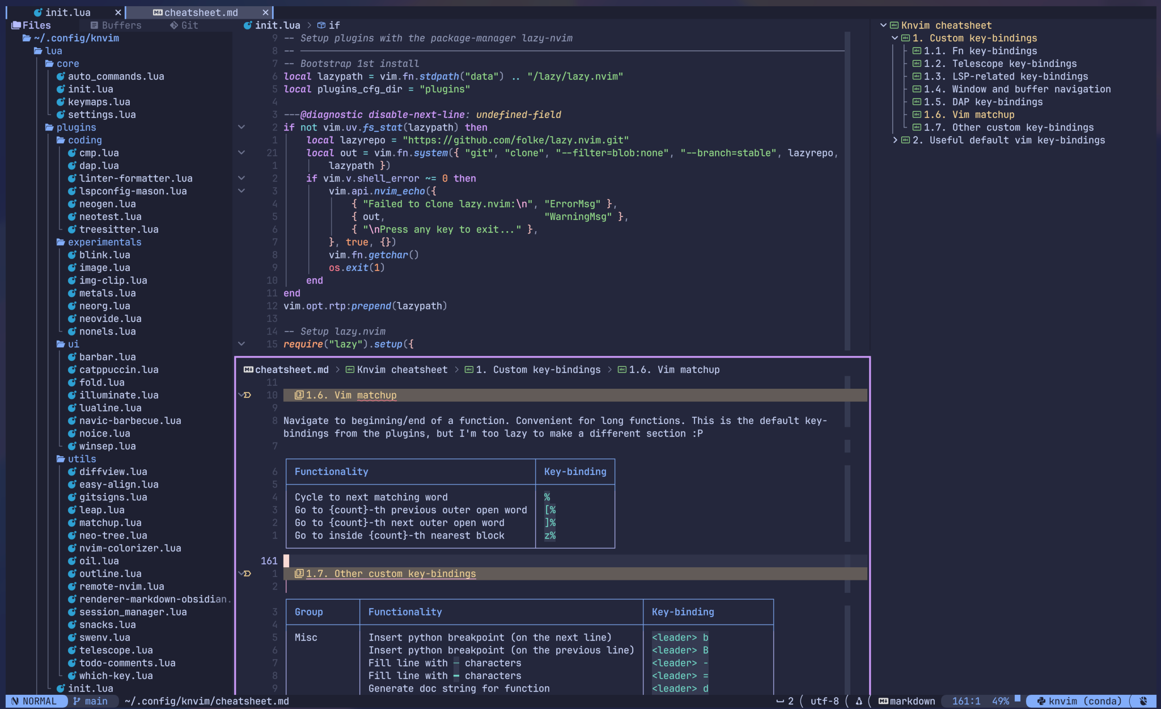1161x709 pixels.
Task: Click the utf-8 encoding indicator
Action: pos(824,701)
